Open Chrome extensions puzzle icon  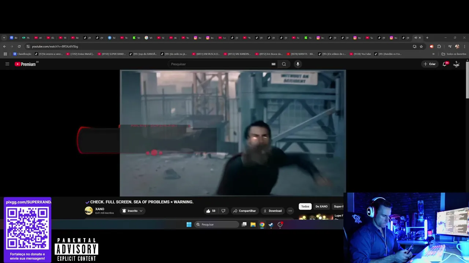click(x=439, y=46)
